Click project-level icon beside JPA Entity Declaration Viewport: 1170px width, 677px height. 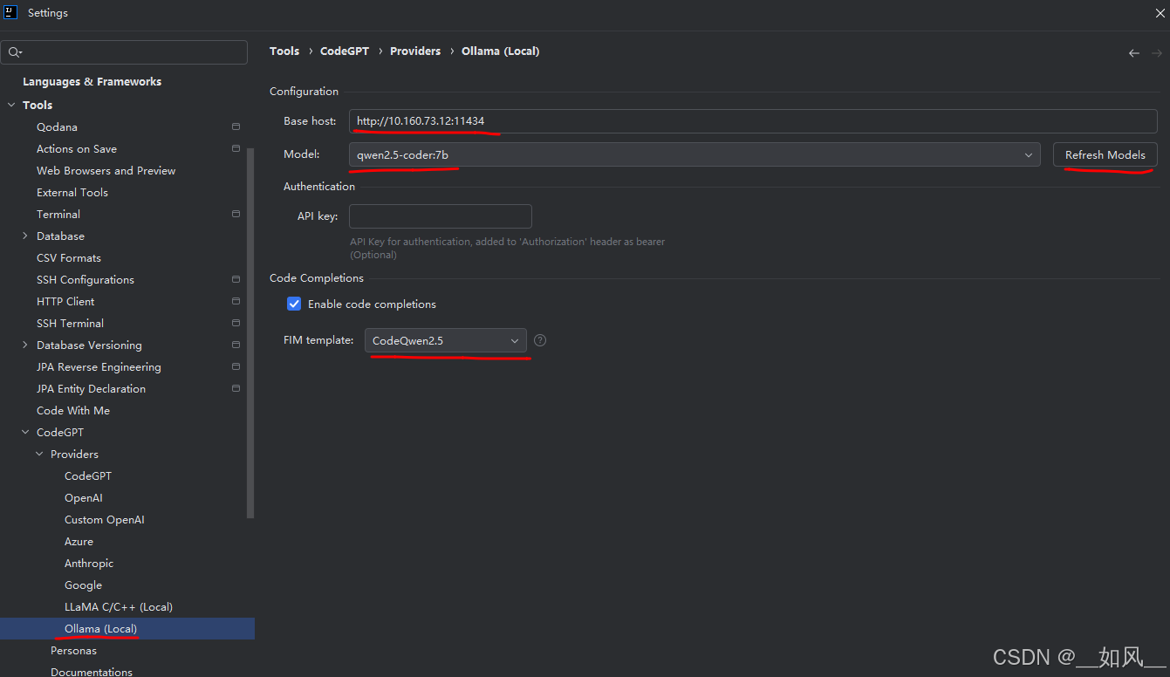point(236,388)
